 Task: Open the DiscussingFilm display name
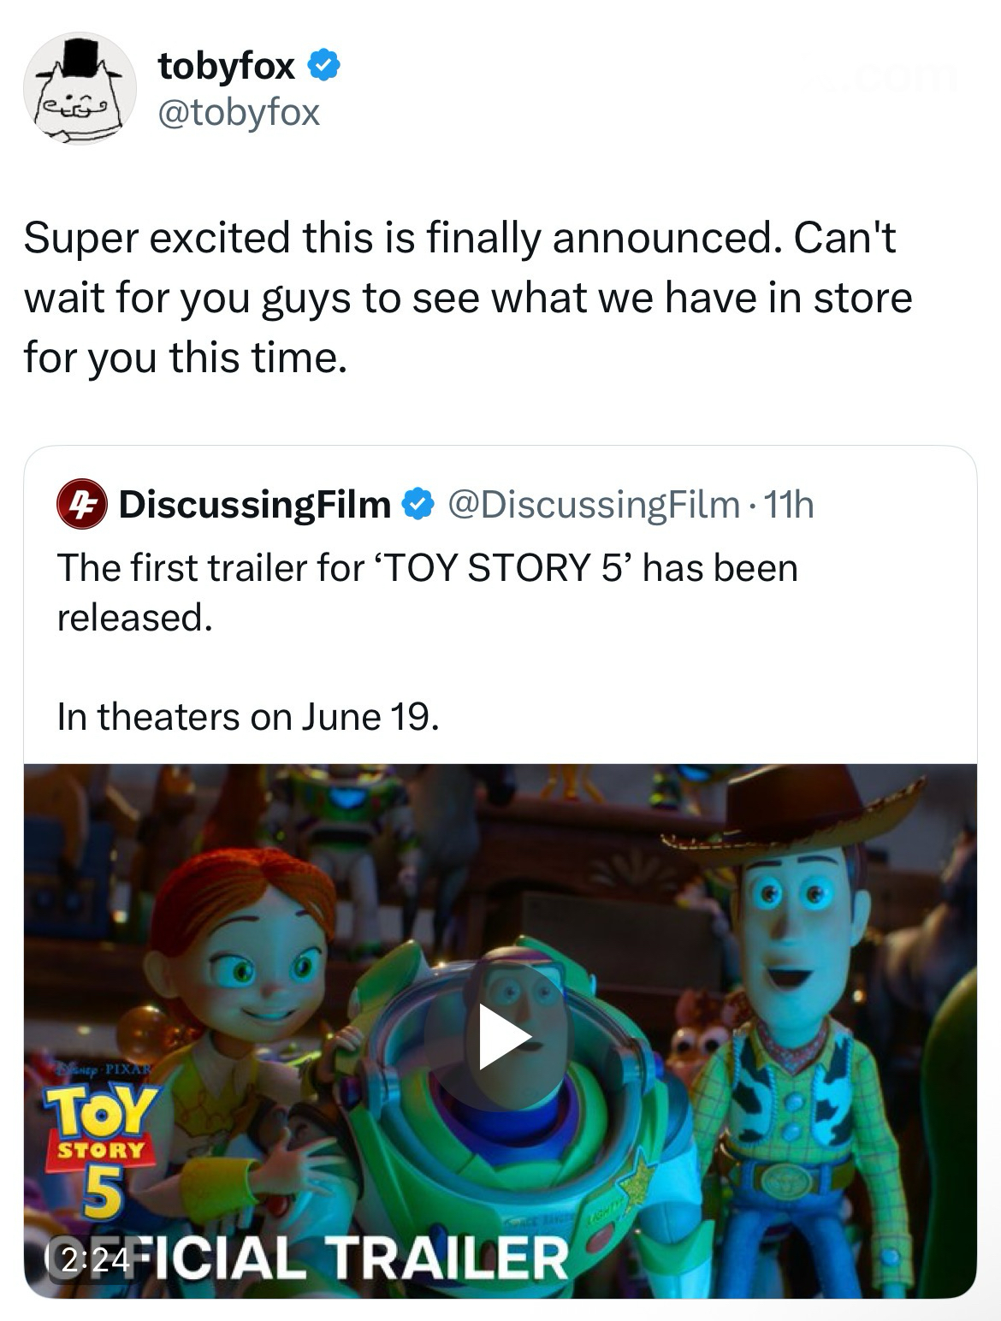pyautogui.click(x=255, y=505)
